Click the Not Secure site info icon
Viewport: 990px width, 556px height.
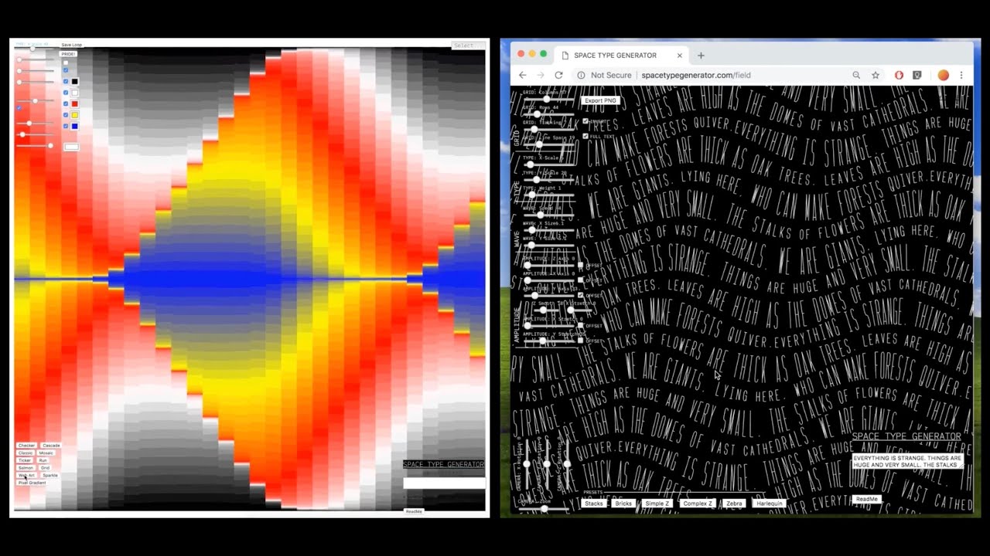[x=581, y=75]
